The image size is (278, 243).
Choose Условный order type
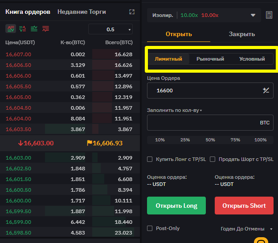pos(252,59)
